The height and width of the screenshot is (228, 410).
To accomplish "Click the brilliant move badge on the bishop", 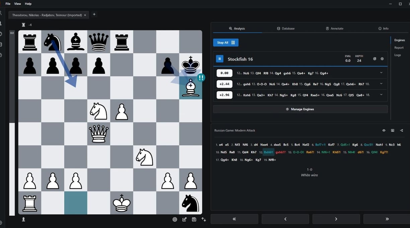I will pos(201,78).
